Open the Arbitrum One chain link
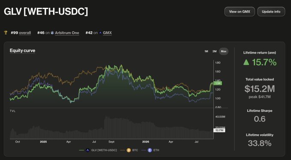The image size is (291, 160). point(67,33)
